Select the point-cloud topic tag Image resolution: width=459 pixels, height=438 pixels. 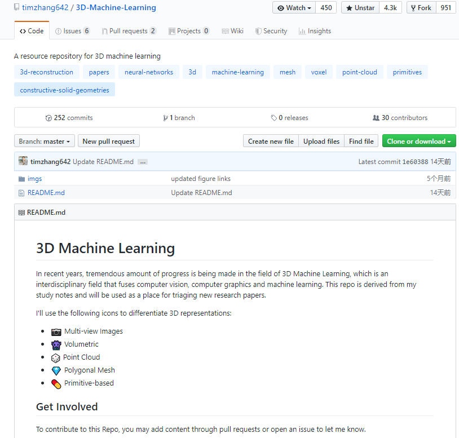click(359, 72)
